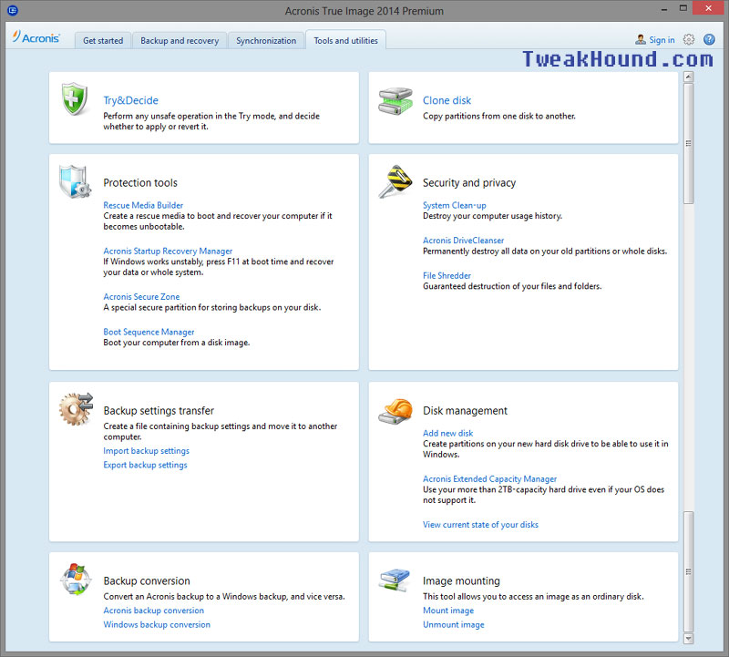Image resolution: width=729 pixels, height=657 pixels.
Task: Click Export backup settings
Action: 145,465
